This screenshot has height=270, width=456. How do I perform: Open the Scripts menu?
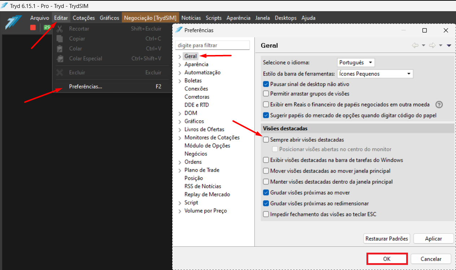(x=214, y=18)
